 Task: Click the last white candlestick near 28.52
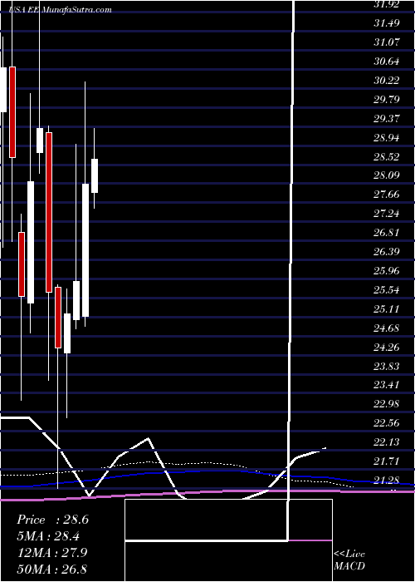pyautogui.click(x=95, y=176)
